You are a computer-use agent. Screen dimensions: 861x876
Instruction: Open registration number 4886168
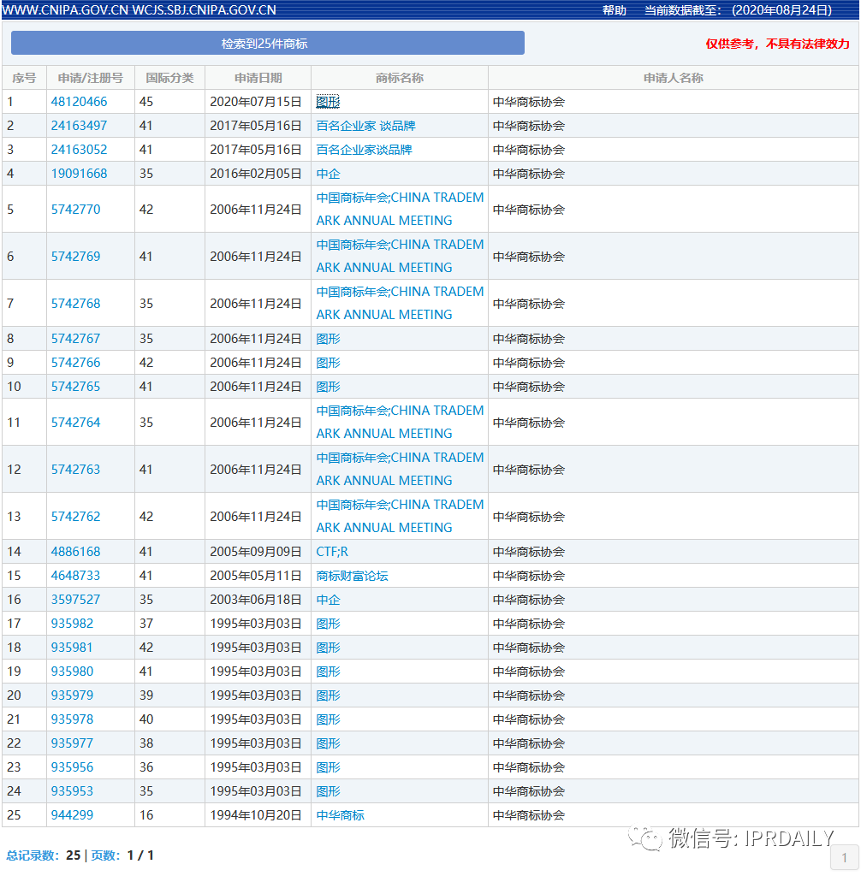coord(75,552)
